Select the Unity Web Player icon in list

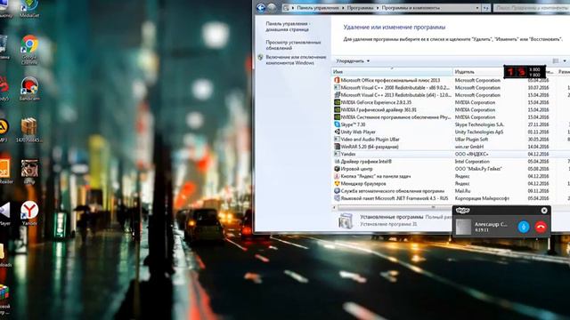tap(337, 132)
